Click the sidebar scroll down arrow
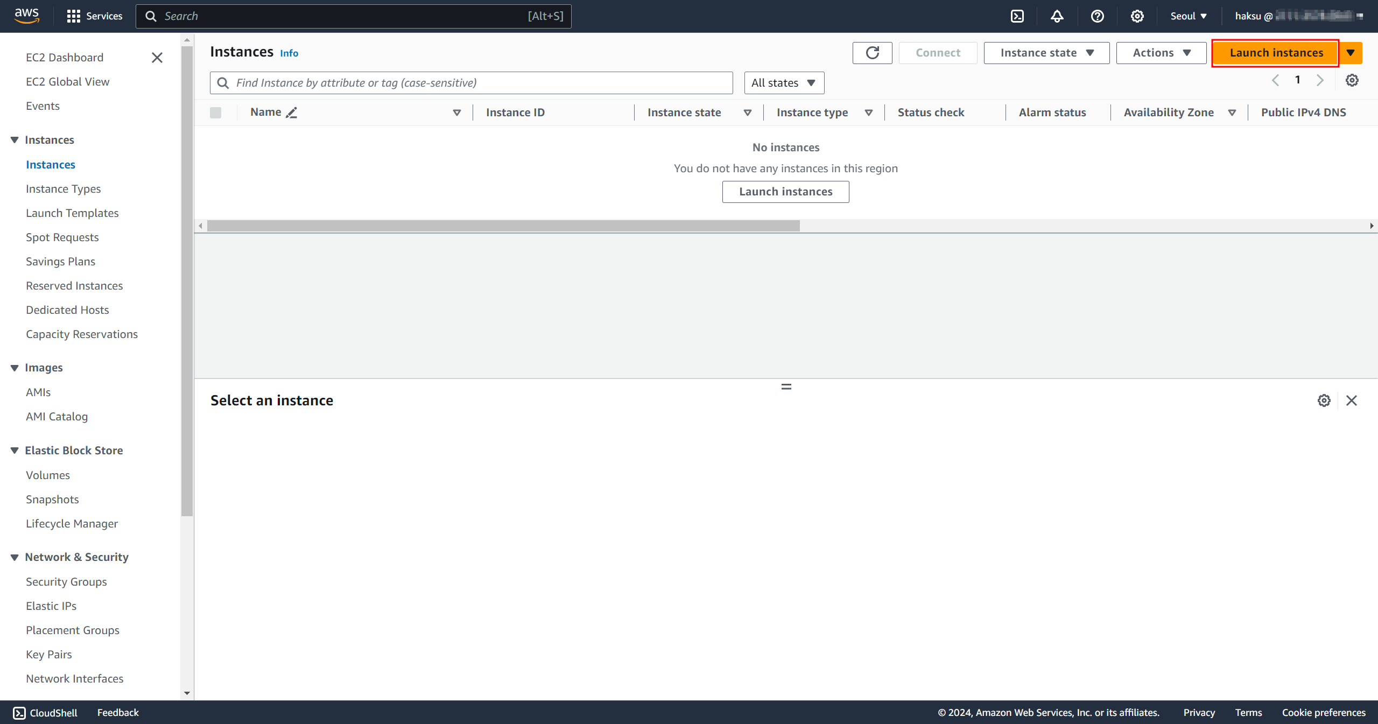Viewport: 1378px width, 724px height. click(187, 693)
